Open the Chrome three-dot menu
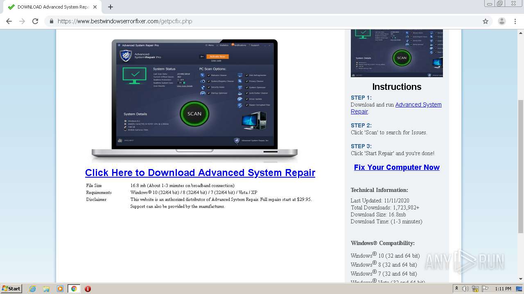This screenshot has width=524, height=294. tap(515, 21)
